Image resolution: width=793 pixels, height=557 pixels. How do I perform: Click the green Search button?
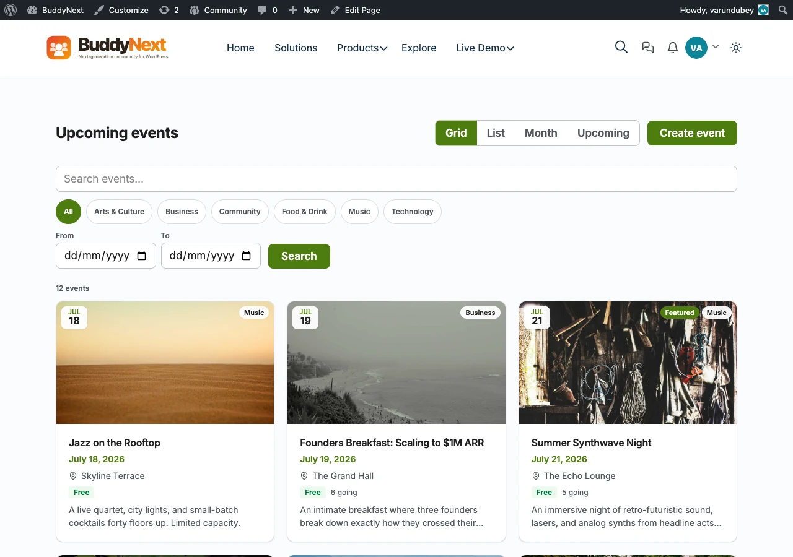coord(299,256)
